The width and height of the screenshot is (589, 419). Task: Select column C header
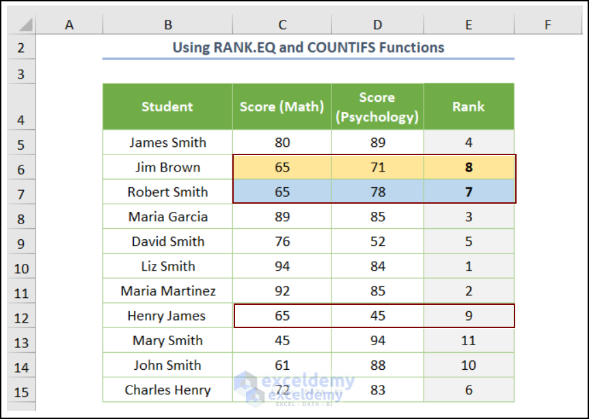point(282,25)
